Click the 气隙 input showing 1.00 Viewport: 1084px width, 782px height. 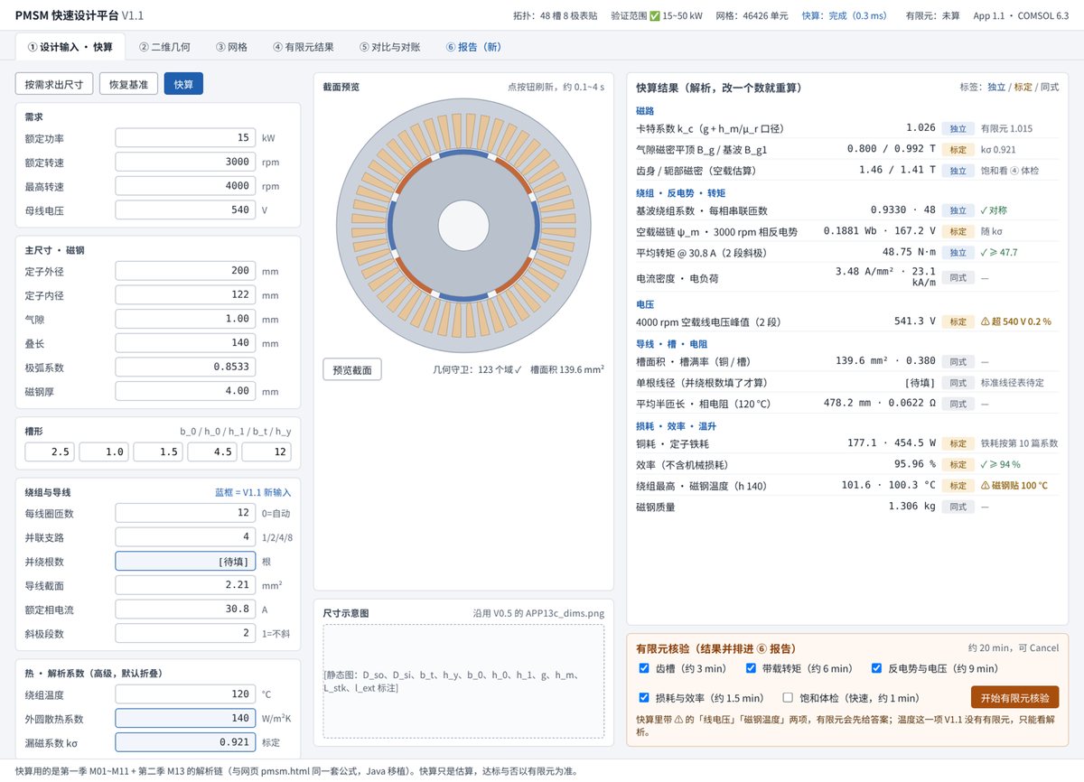pyautogui.click(x=186, y=319)
